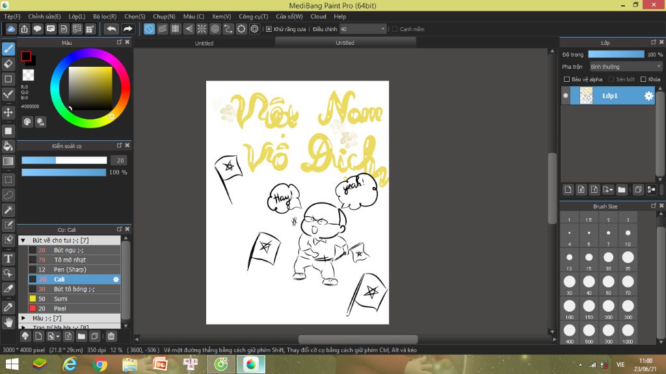Open the Cloud menu
The image size is (666, 374).
(318, 16)
